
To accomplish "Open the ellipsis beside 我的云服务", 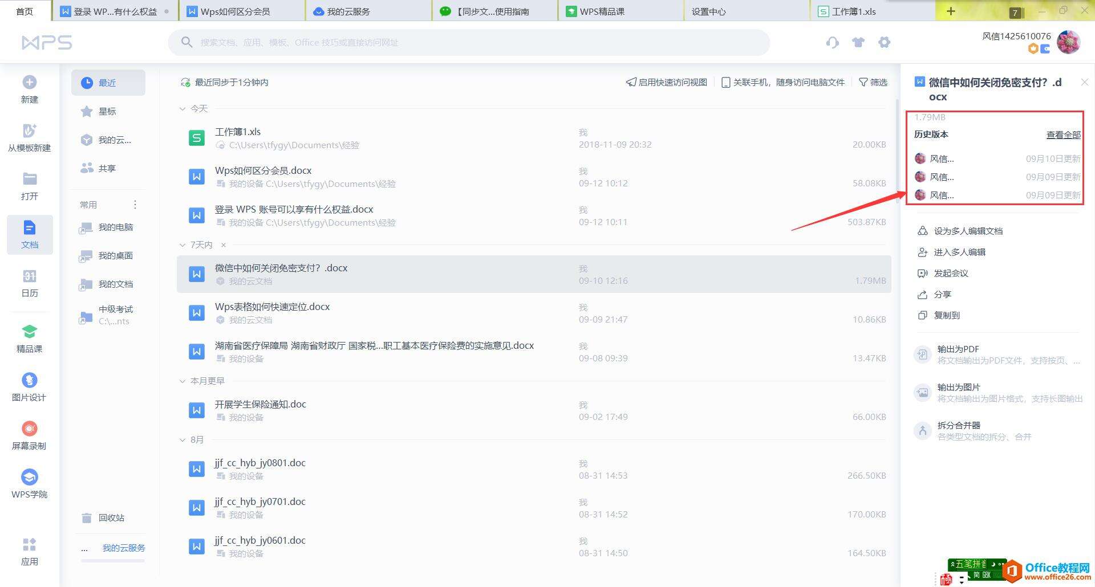I will pyautogui.click(x=84, y=549).
